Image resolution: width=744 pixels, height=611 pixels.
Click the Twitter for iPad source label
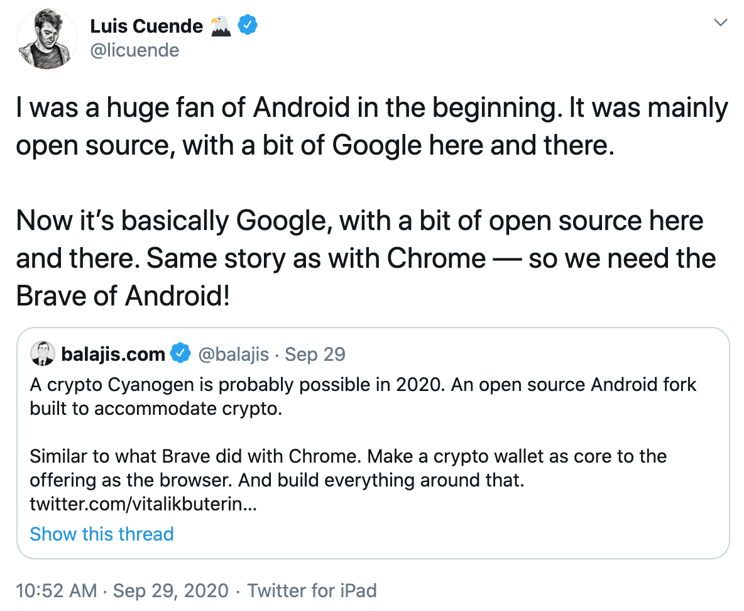312,590
